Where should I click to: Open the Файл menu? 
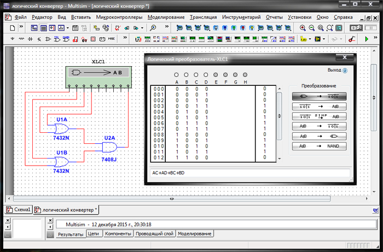[x=21, y=17]
